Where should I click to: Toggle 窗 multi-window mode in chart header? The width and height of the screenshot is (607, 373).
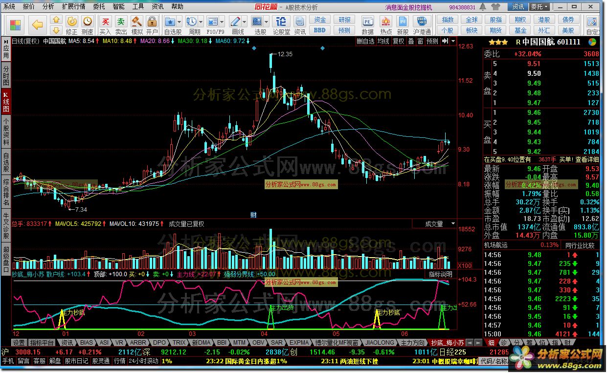click(x=420, y=41)
